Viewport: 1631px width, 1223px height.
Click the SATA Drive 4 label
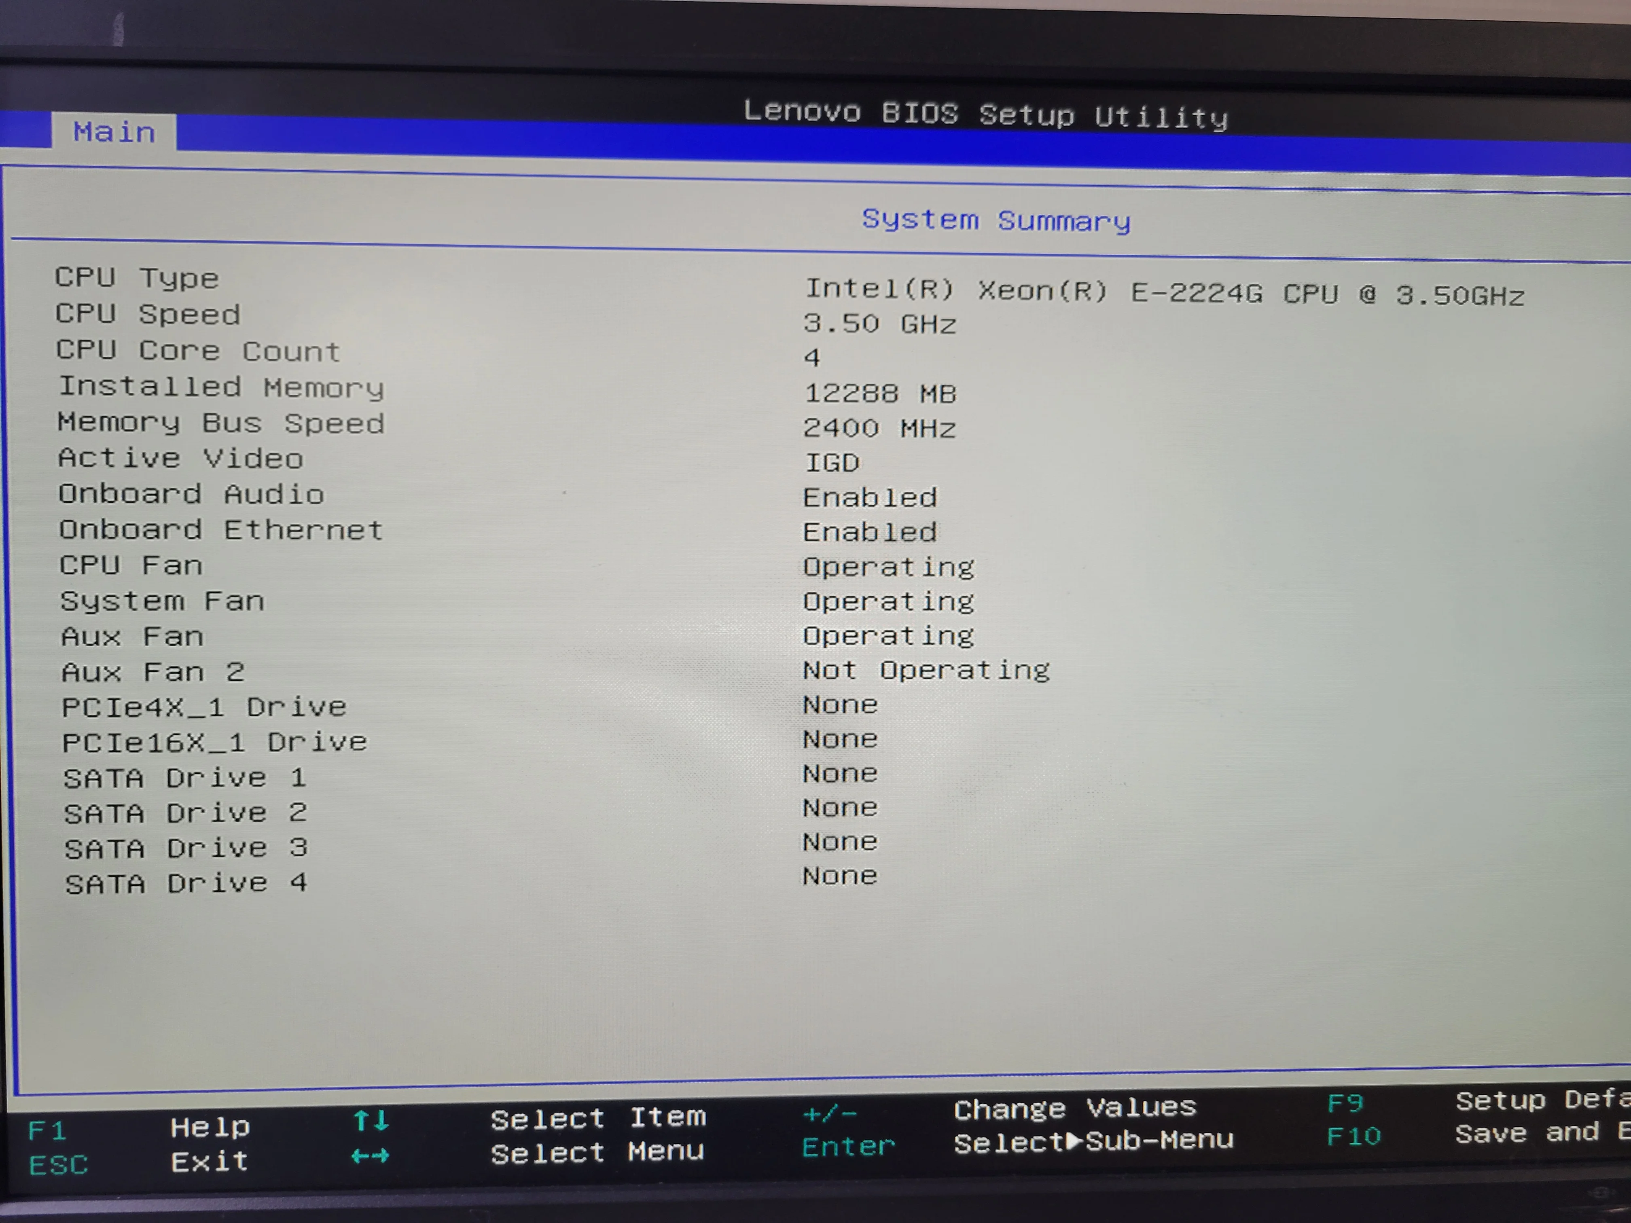pos(186,883)
